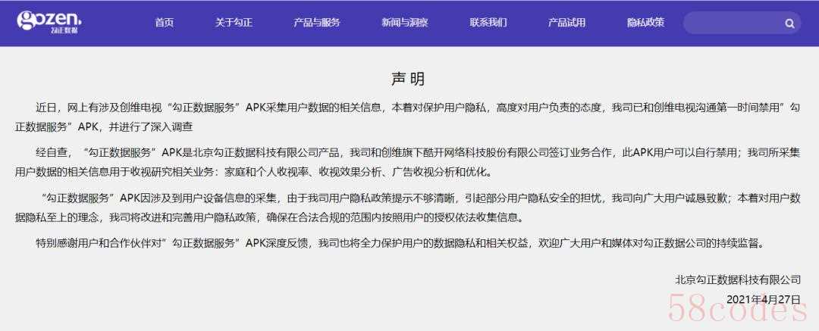
Task: Focus the search input field in header
Action: pos(732,23)
